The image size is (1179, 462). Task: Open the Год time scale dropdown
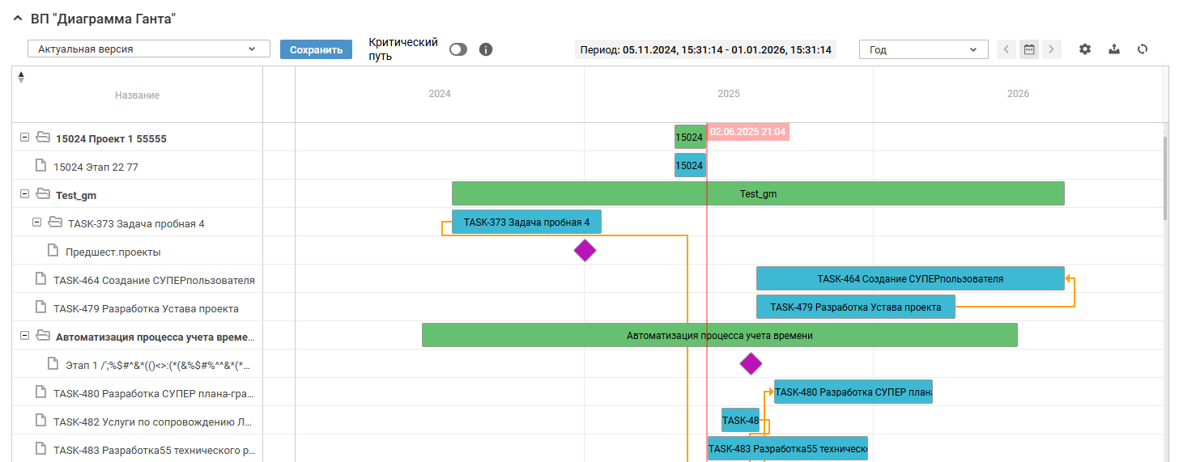click(x=922, y=49)
